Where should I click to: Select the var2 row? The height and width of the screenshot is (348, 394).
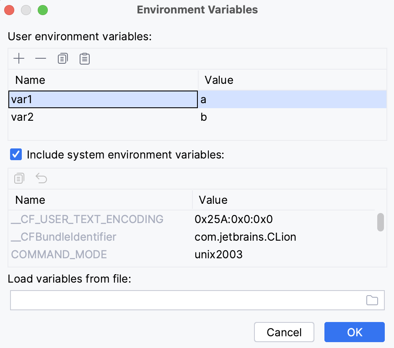pos(63,117)
